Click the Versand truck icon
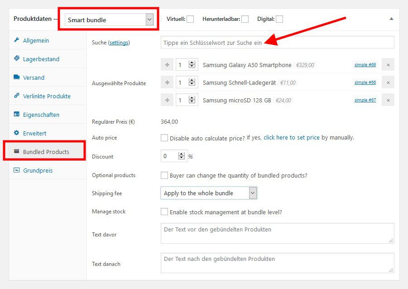Viewport: 408px width, 289px height. click(x=17, y=77)
